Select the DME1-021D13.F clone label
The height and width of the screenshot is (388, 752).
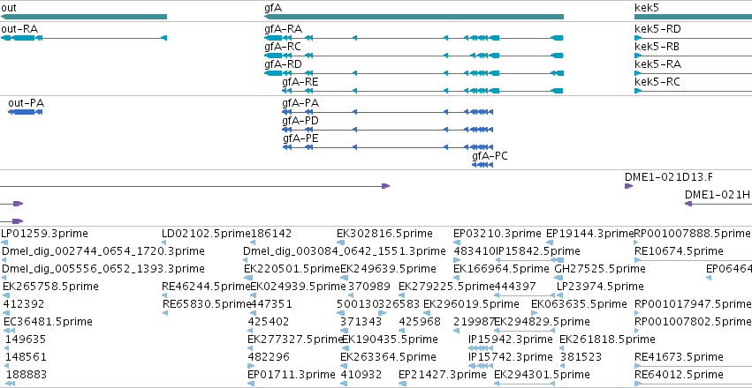click(669, 176)
